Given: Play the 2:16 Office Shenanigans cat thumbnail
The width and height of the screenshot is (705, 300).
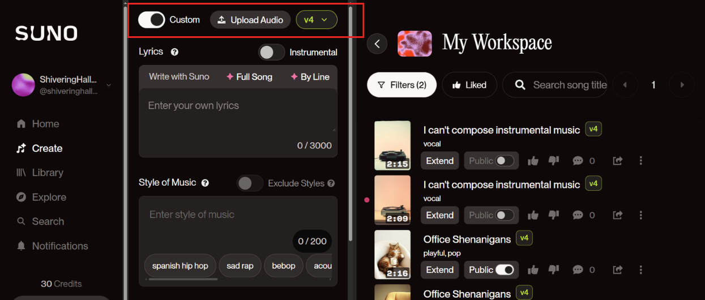Looking at the screenshot, I should click(x=392, y=254).
